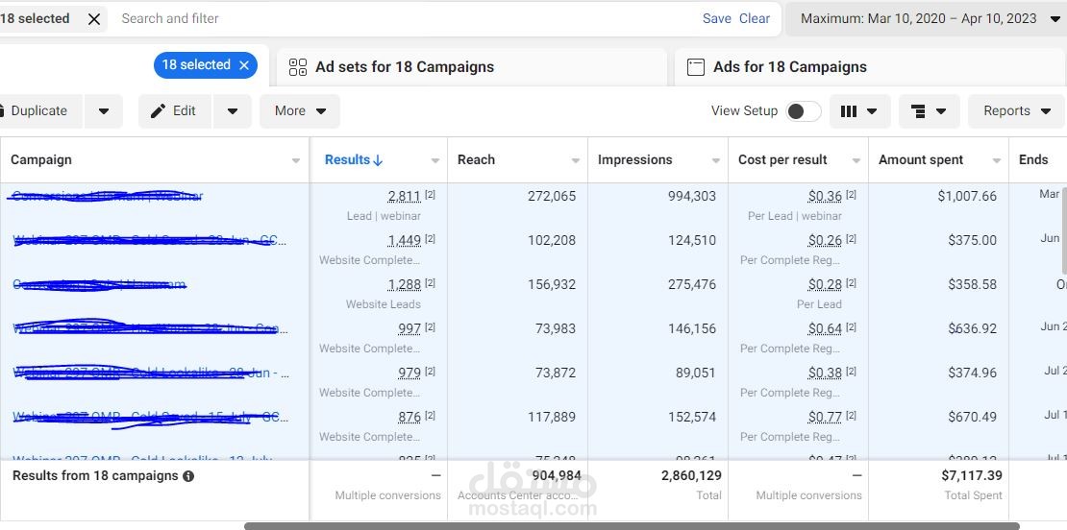This screenshot has width=1067, height=530.
Task: Click the Save filter link
Action: (716, 19)
